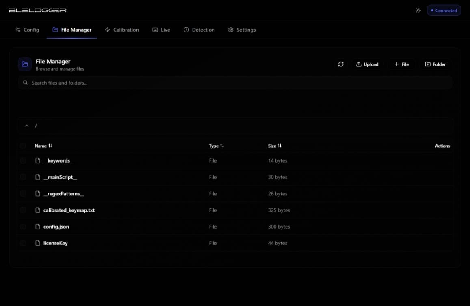Click the blue folder icon beside File Manager title
470x306 pixels.
25,64
